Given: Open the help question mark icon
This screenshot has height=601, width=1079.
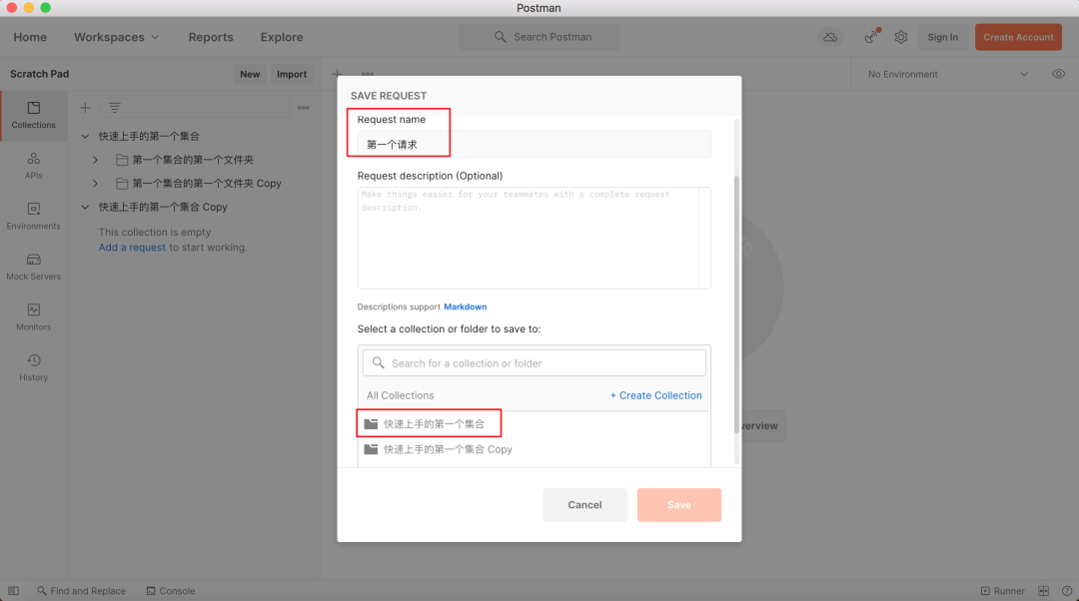Looking at the screenshot, I should point(1067,591).
